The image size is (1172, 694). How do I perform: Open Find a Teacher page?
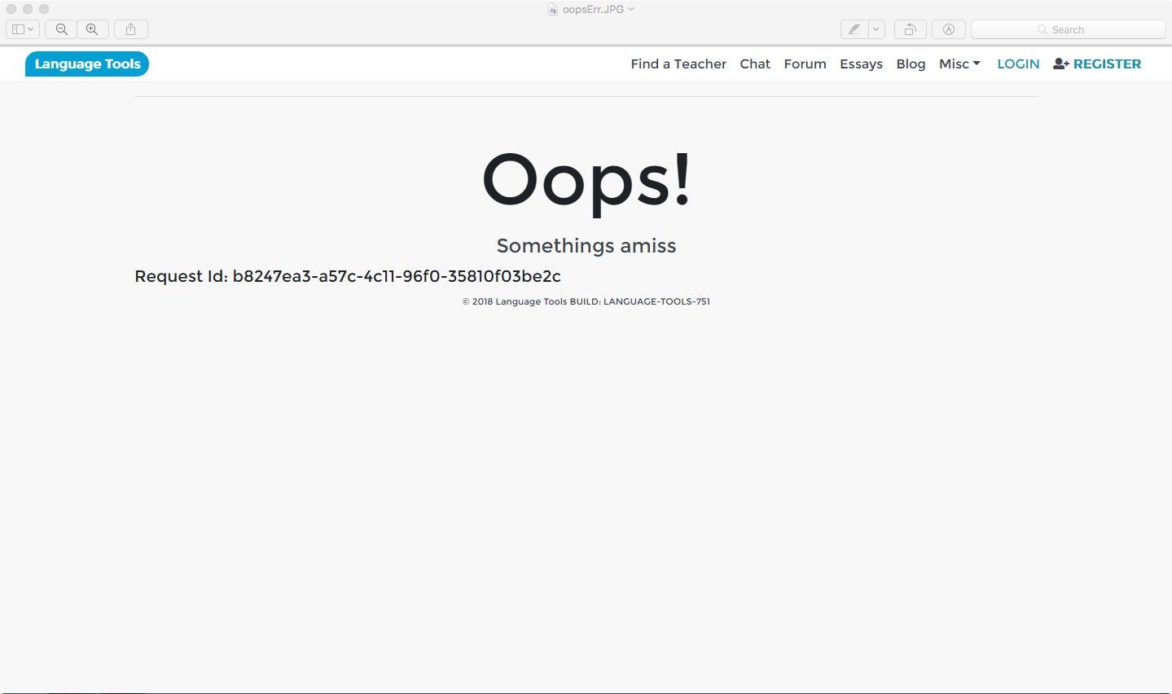click(x=678, y=64)
